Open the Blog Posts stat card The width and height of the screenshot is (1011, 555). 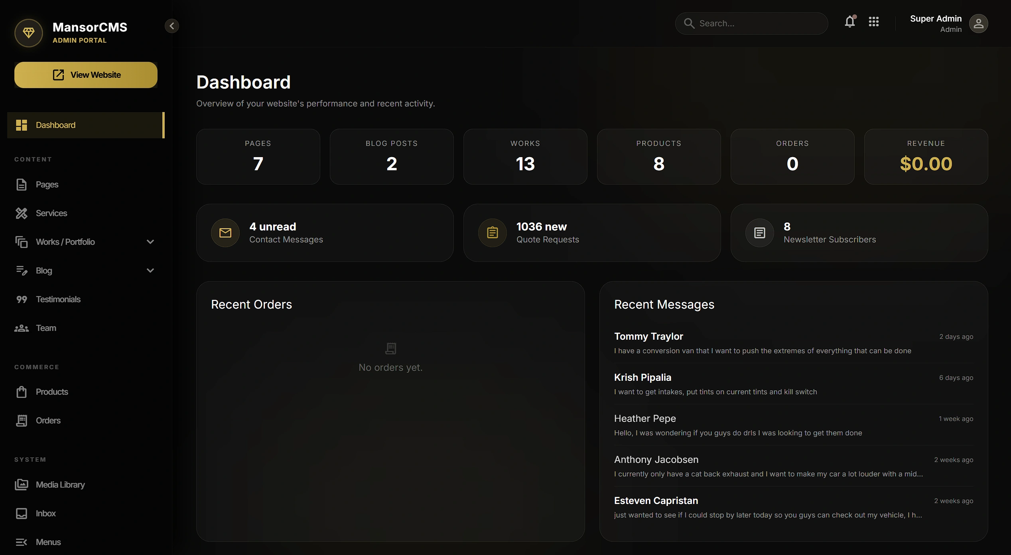click(392, 157)
